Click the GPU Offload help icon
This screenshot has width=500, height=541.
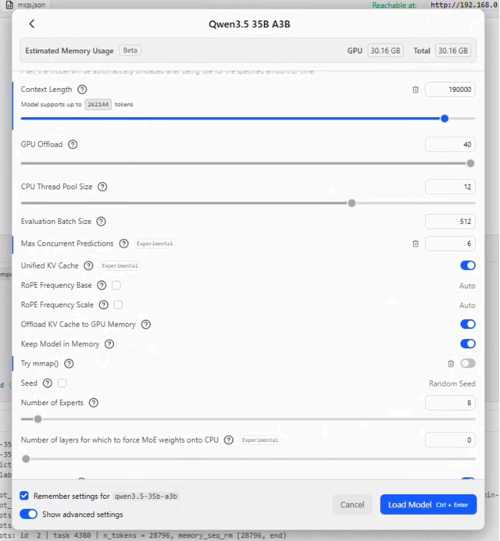tap(73, 144)
